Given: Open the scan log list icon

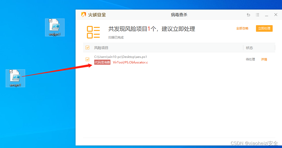Looking at the screenshot, I should tap(257, 15).
